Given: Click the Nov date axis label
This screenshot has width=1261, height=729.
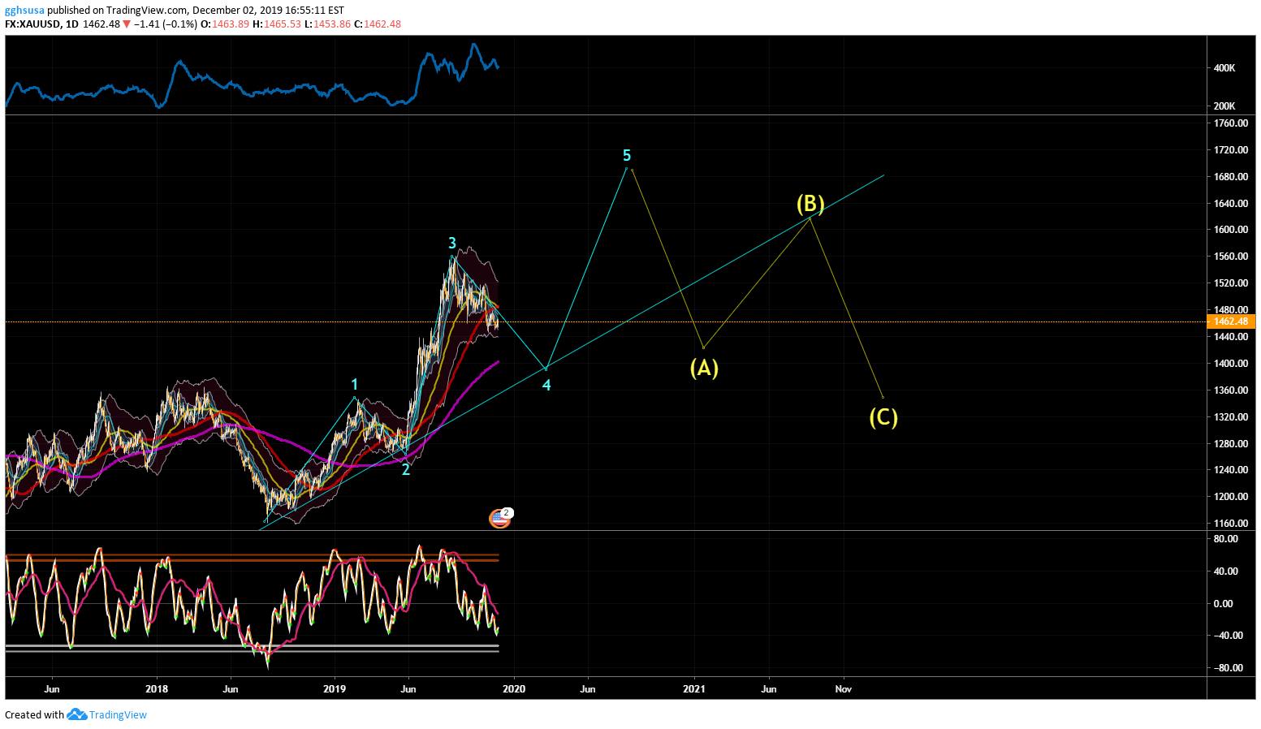Looking at the screenshot, I should (844, 689).
